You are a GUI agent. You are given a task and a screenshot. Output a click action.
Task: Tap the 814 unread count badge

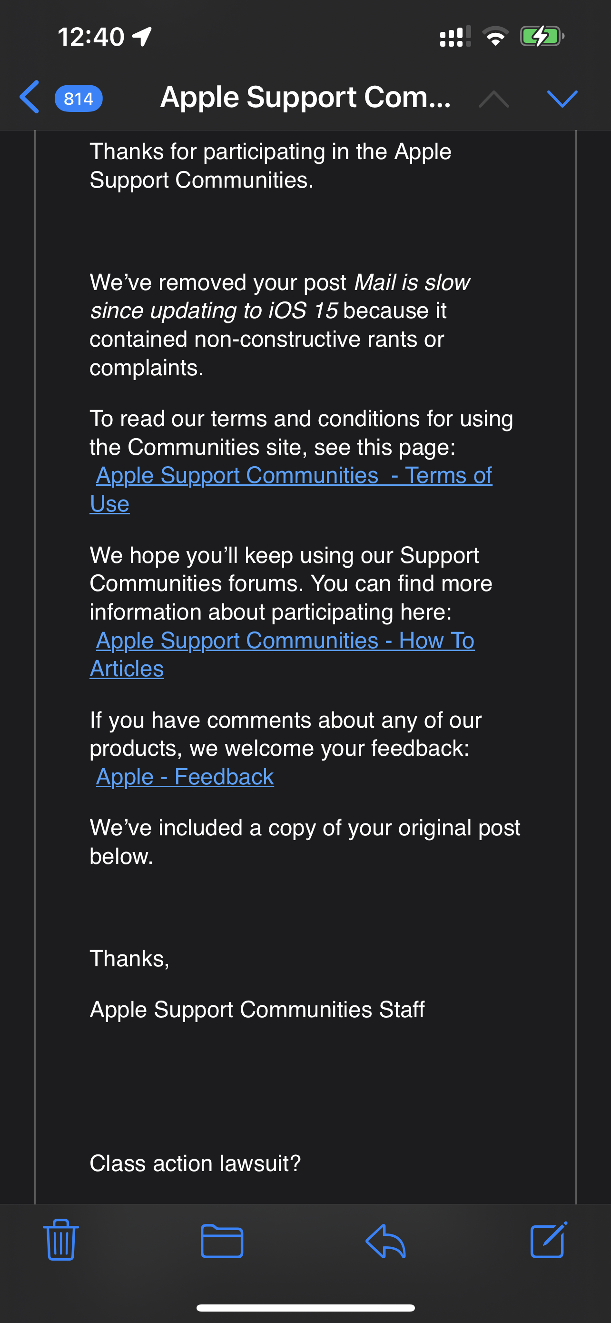79,98
